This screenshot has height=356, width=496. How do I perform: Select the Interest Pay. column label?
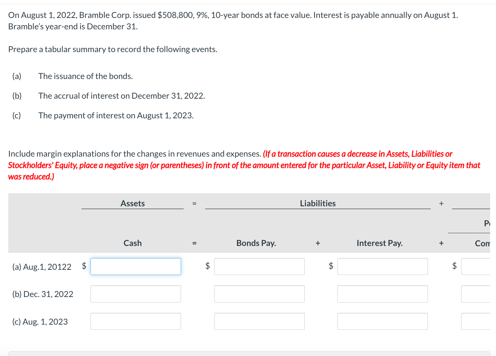(x=380, y=243)
